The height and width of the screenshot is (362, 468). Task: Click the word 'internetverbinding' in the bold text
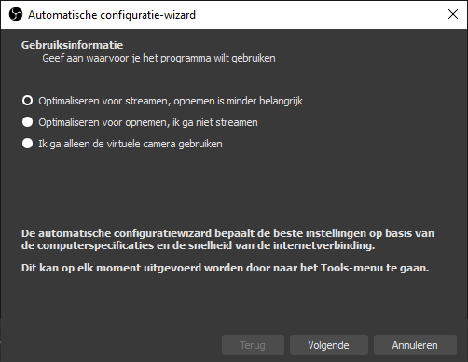coord(323,245)
